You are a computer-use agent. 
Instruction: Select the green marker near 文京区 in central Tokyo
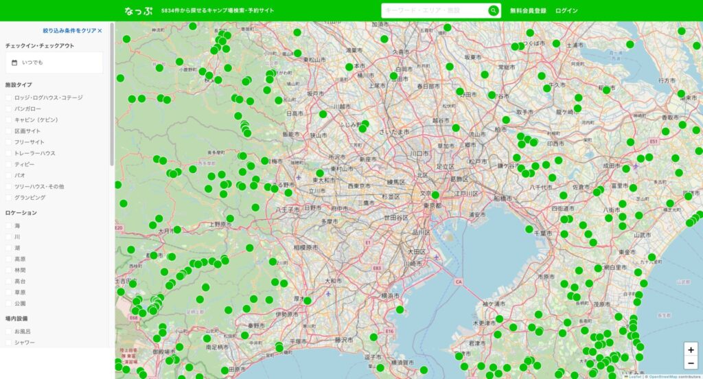tap(435, 195)
